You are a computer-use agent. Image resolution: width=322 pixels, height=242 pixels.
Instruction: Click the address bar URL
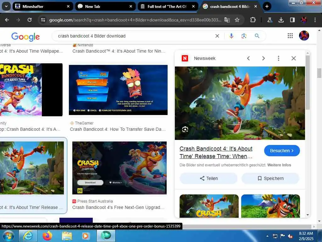pyautogui.click(x=135, y=20)
